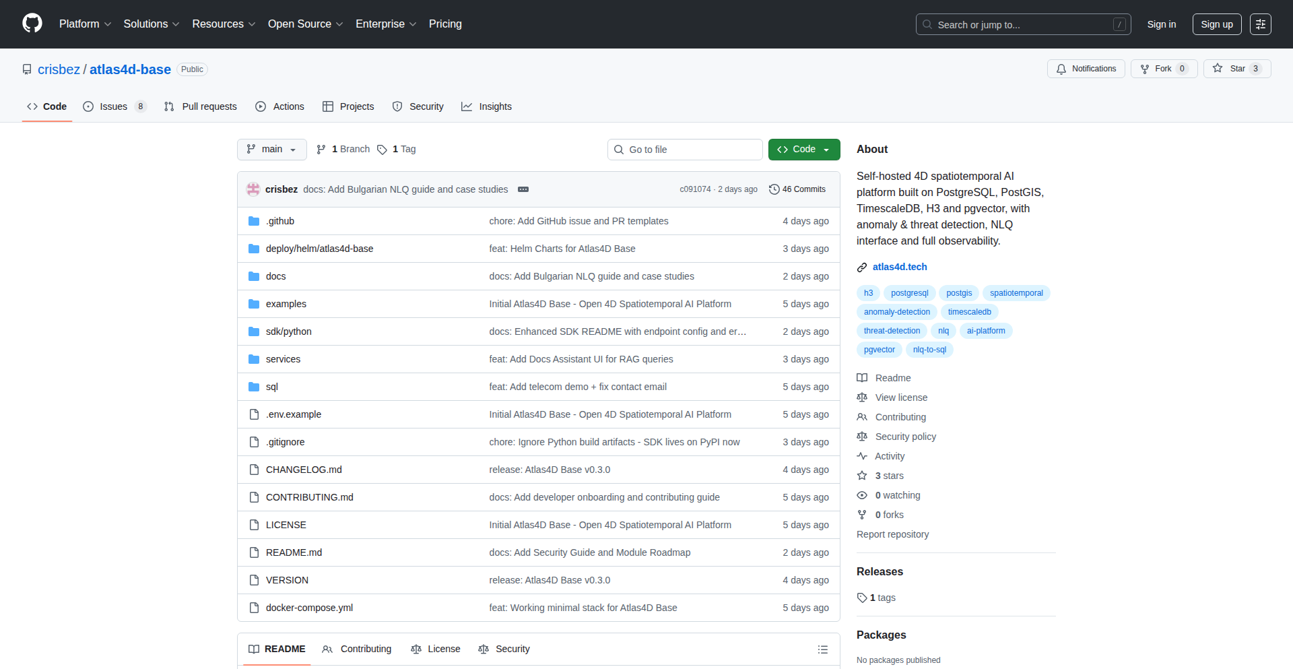The height and width of the screenshot is (669, 1293).
Task: Switch to the Contributing tab below the file list
Action: pyautogui.click(x=357, y=649)
